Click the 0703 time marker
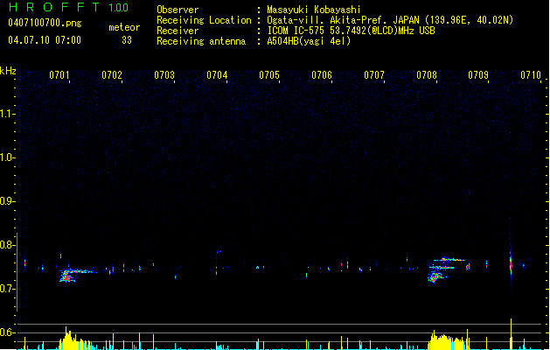This screenshot has width=550, height=350. click(164, 75)
